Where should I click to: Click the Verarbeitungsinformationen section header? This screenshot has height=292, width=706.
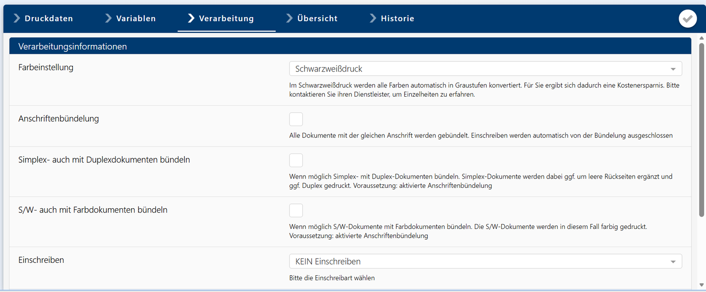point(350,46)
